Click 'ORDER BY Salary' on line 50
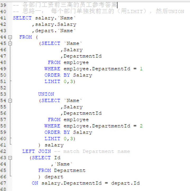This screenshot has width=190, height=191. [68, 75]
